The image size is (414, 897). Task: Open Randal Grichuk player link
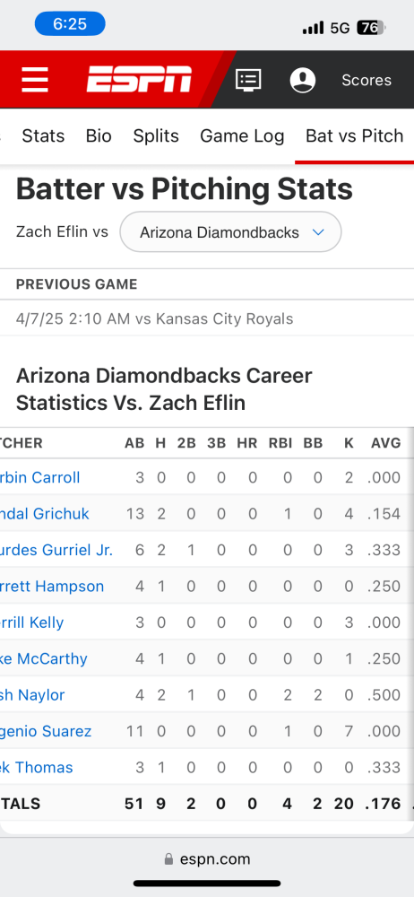pyautogui.click(x=45, y=514)
